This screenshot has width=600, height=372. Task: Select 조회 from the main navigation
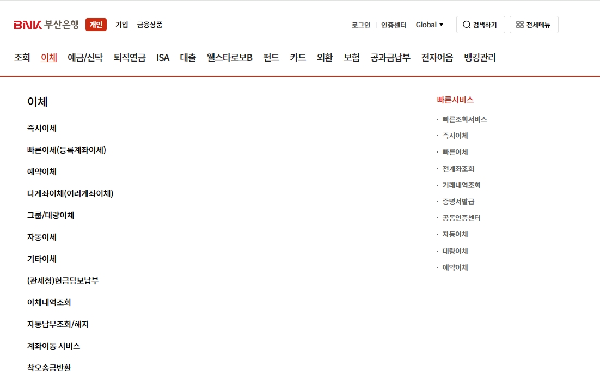click(22, 58)
